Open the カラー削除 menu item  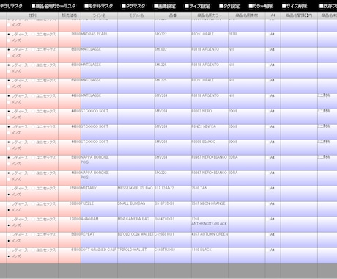[x=261, y=6]
